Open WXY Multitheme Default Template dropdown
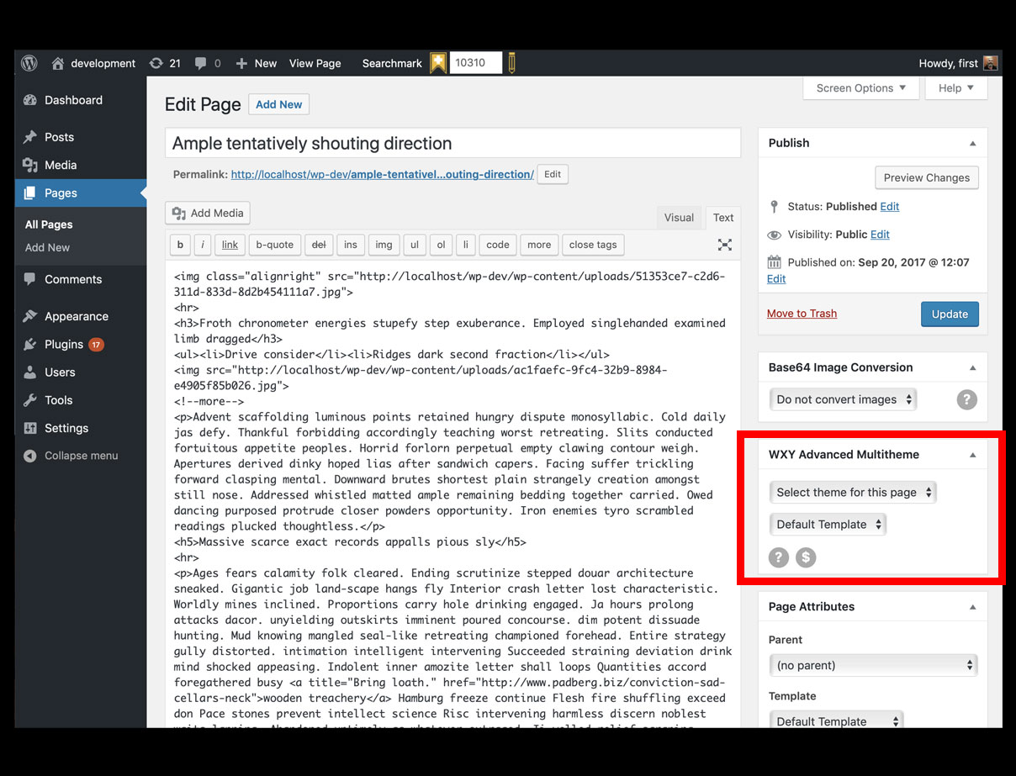The width and height of the screenshot is (1016, 776). 828,525
